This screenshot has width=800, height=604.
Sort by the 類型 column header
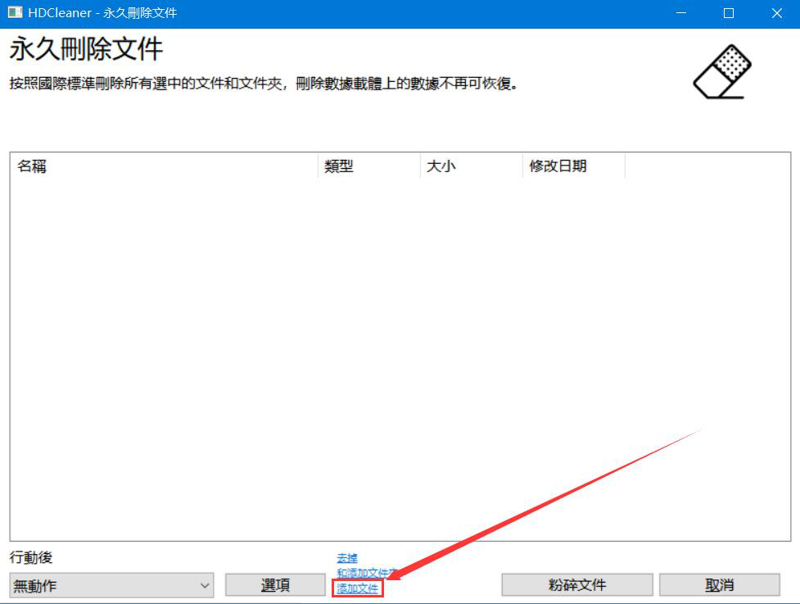368,166
